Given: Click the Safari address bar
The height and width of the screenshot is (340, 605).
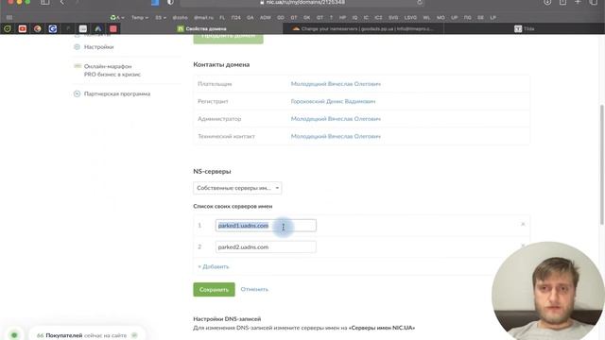Looking at the screenshot, I should pos(302,2).
